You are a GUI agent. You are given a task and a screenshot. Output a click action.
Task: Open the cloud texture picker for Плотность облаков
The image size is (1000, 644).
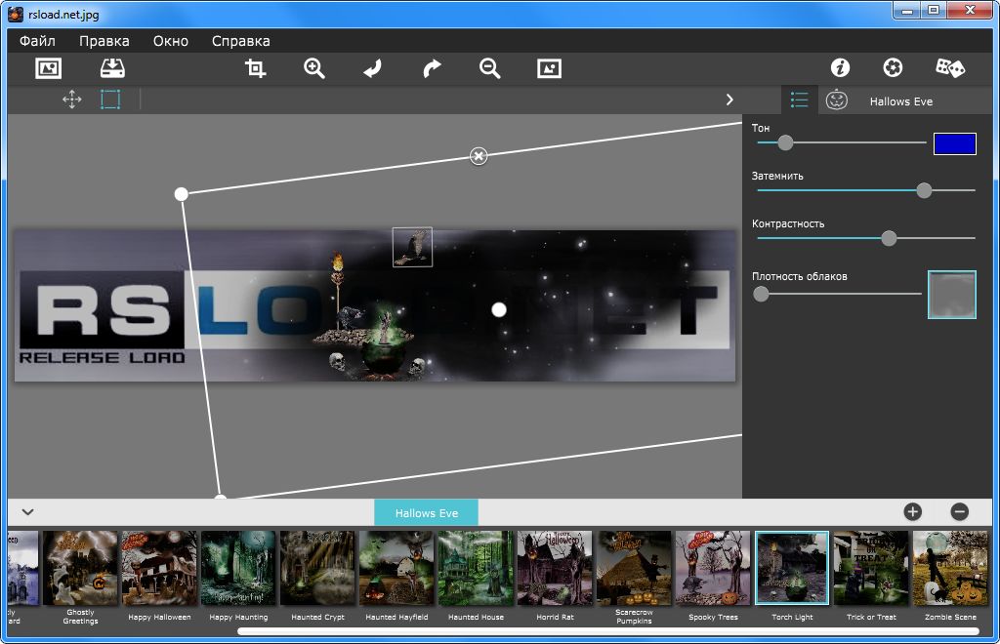pyautogui.click(x=951, y=295)
